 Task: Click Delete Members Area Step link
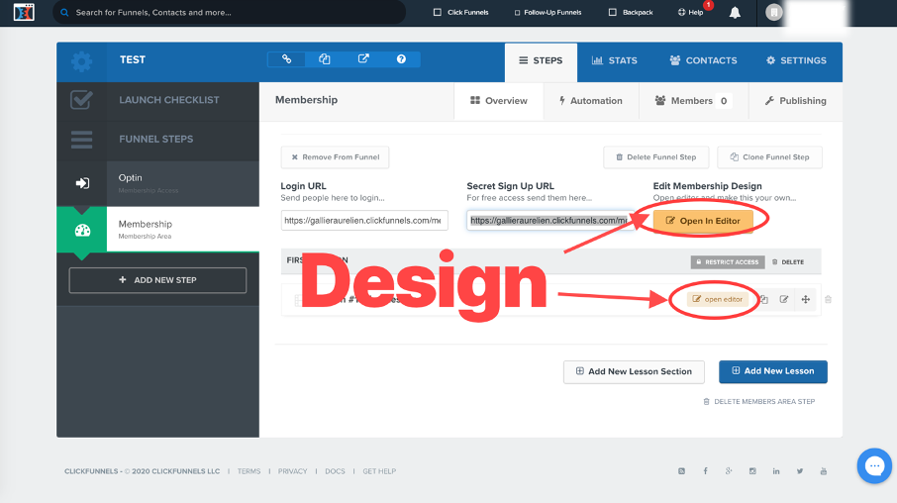[x=759, y=402]
